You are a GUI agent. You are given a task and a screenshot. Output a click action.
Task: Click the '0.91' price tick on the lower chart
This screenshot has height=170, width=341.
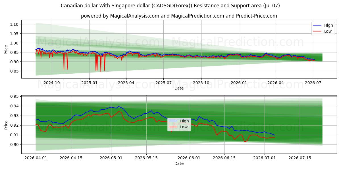[14, 135]
